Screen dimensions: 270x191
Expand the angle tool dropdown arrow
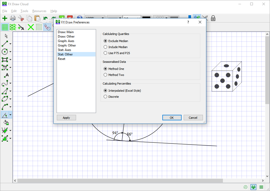point(10,115)
